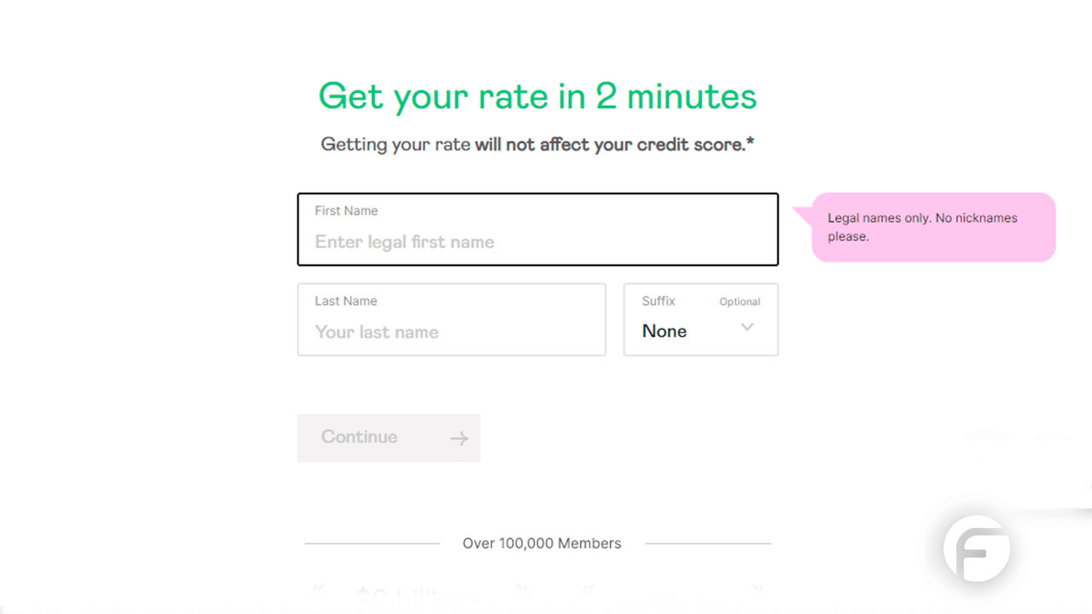Viewport: 1092px width, 614px height.
Task: Click the closing quote mark in the testimonial area
Action: (521, 590)
